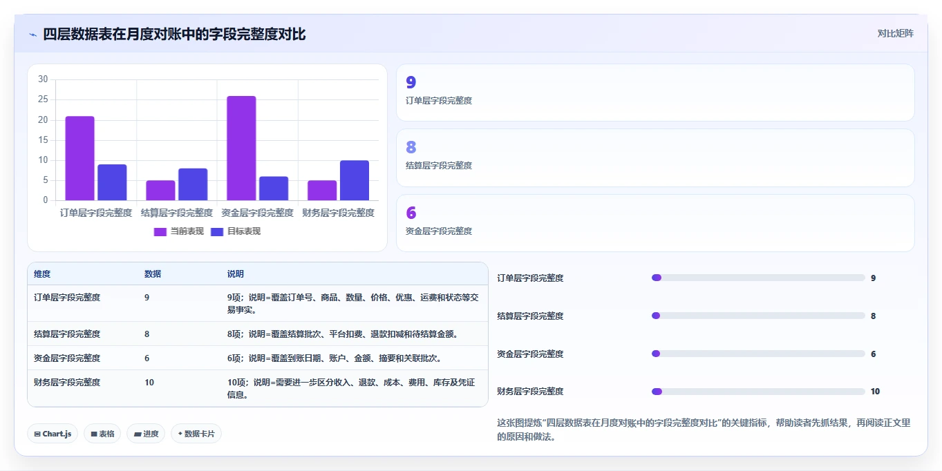Click the lightning icon beside the page title
942x471 pixels.
tap(32, 34)
